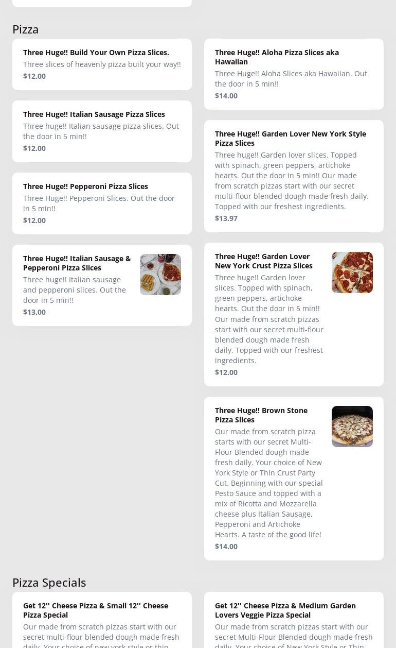Click the Pizza Specials section heading
This screenshot has height=648, width=396.
(49, 582)
